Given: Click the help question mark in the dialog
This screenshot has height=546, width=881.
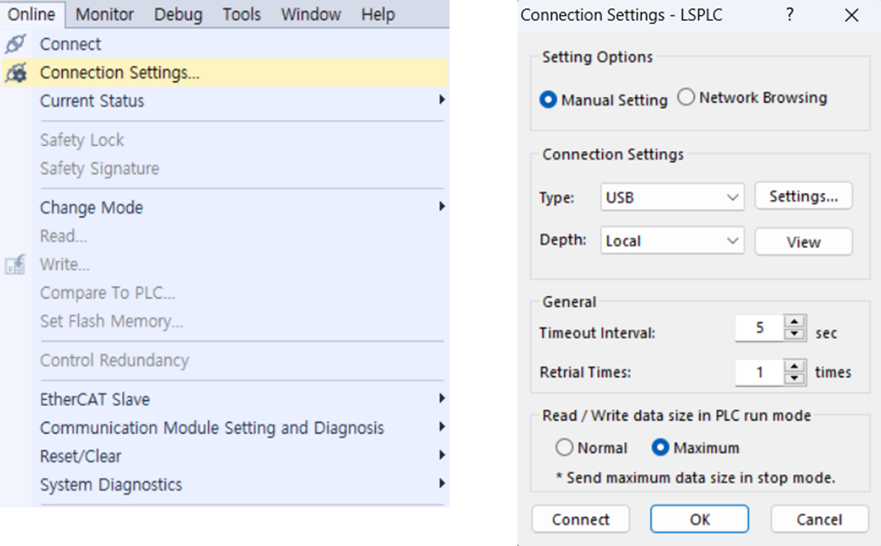Looking at the screenshot, I should (788, 15).
